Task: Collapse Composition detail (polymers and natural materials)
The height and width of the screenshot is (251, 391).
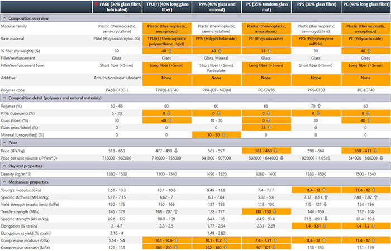Action: [x=4, y=98]
